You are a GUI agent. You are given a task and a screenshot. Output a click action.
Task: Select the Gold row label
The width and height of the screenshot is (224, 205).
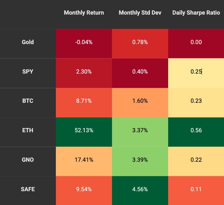coord(28,42)
